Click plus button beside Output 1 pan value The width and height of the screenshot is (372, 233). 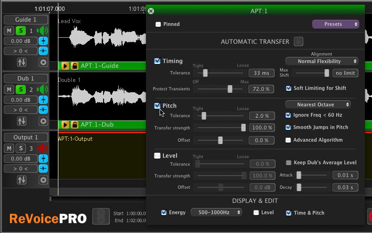tap(43, 169)
